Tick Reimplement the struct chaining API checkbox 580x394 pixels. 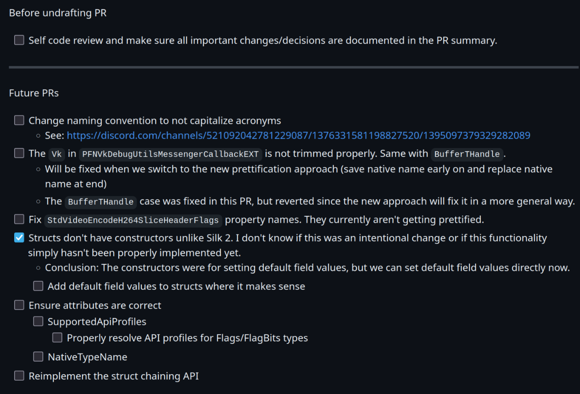[19, 375]
